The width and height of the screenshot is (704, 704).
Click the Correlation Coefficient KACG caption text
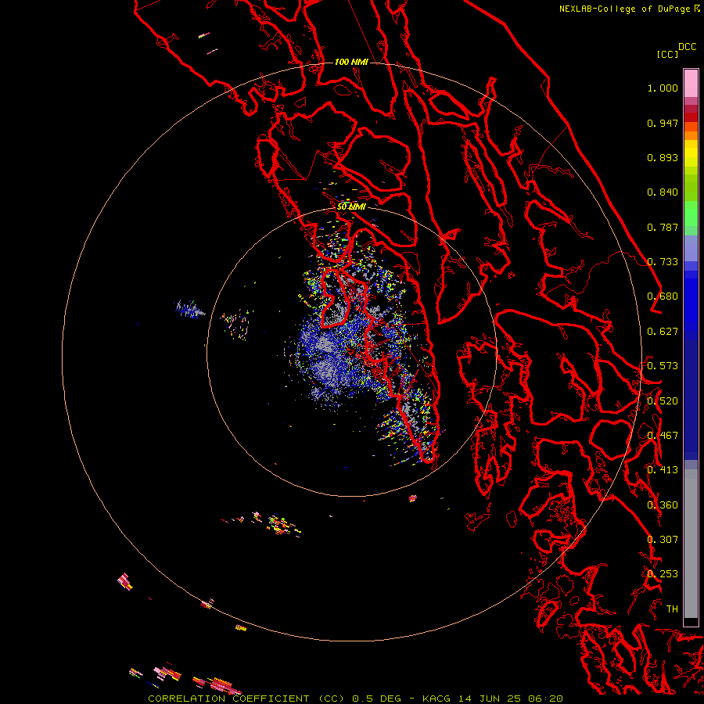pos(355,699)
